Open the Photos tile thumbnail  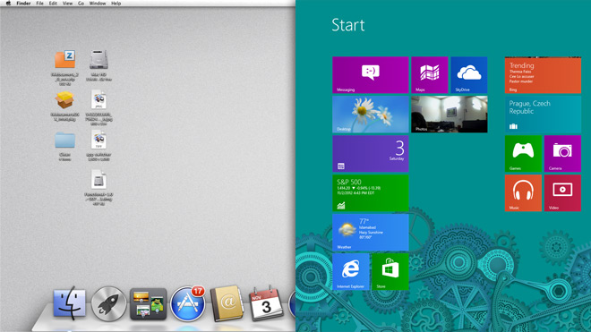(450, 115)
